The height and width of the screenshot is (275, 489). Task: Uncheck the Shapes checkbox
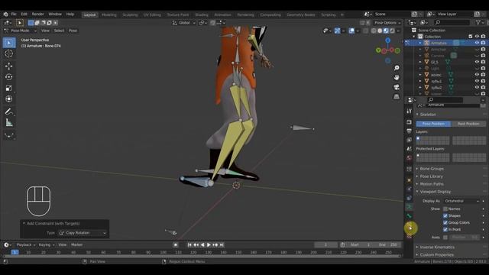[x=445, y=215]
